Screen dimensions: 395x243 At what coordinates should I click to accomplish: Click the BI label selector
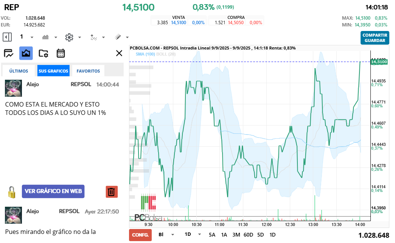click(161, 234)
